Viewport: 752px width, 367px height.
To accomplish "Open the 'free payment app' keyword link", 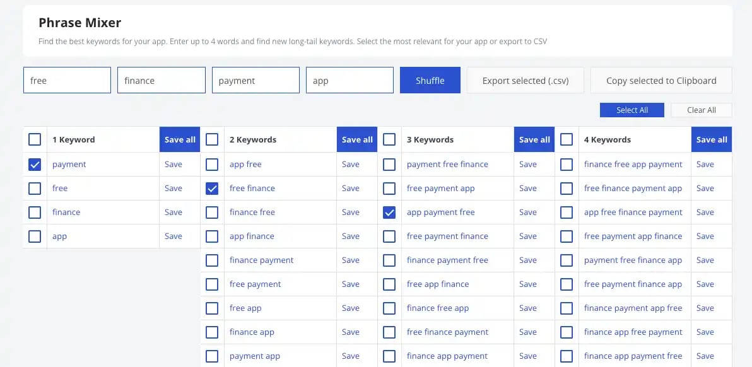I will pyautogui.click(x=440, y=189).
